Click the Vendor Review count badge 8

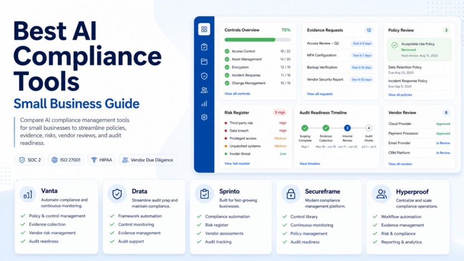[446, 113]
